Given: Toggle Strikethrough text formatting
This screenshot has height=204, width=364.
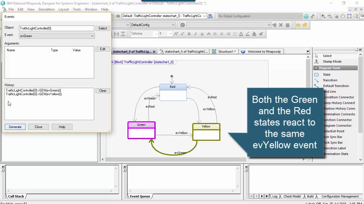Looking at the screenshot, I should point(208,34).
